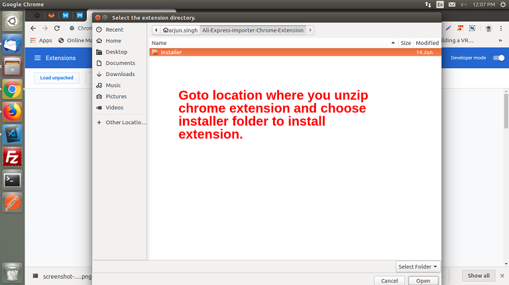Image resolution: width=509 pixels, height=285 pixels.
Task: Click the pen extension icon in Chrome
Action: [x=448, y=28]
